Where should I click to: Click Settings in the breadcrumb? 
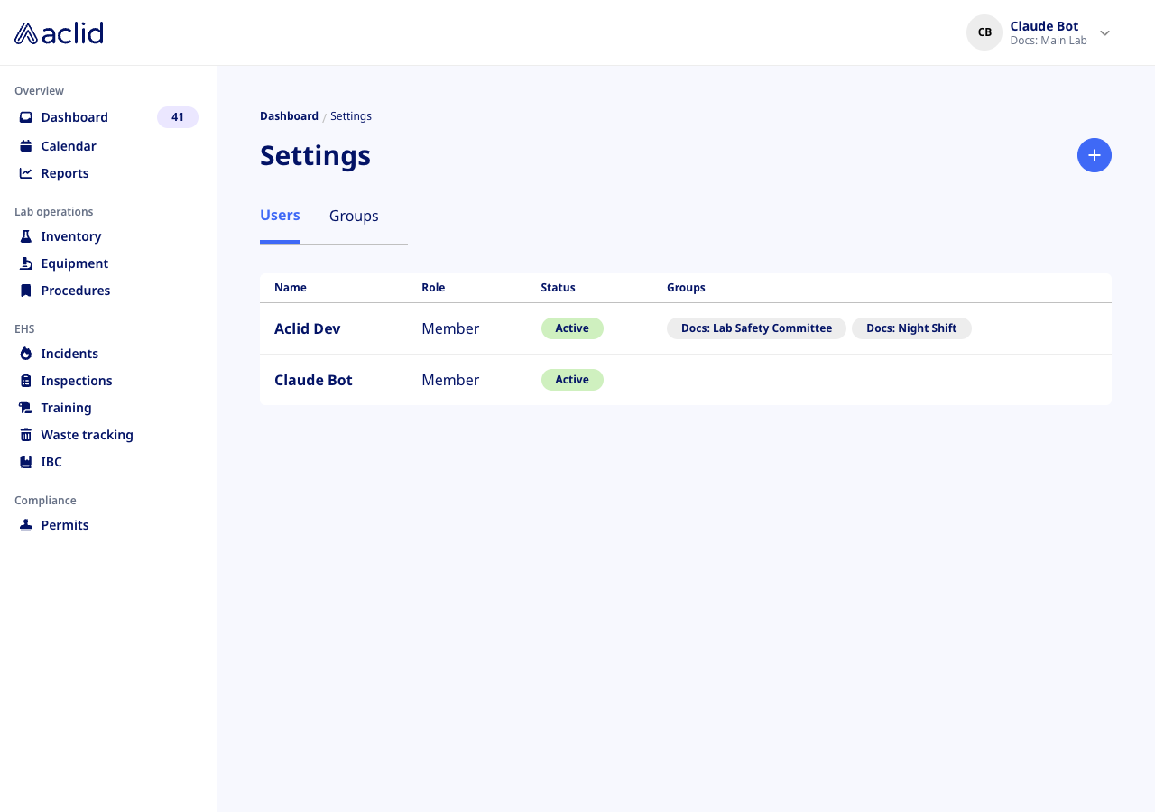click(x=351, y=116)
